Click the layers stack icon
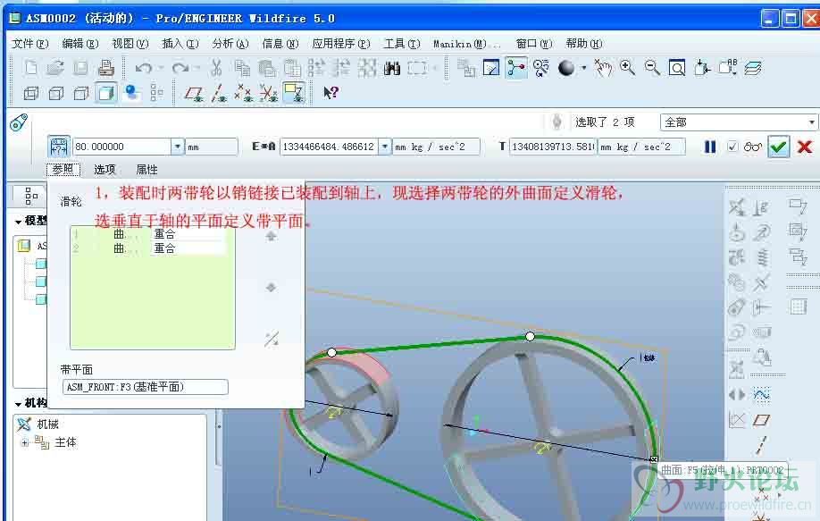The width and height of the screenshot is (820, 521). (752, 68)
